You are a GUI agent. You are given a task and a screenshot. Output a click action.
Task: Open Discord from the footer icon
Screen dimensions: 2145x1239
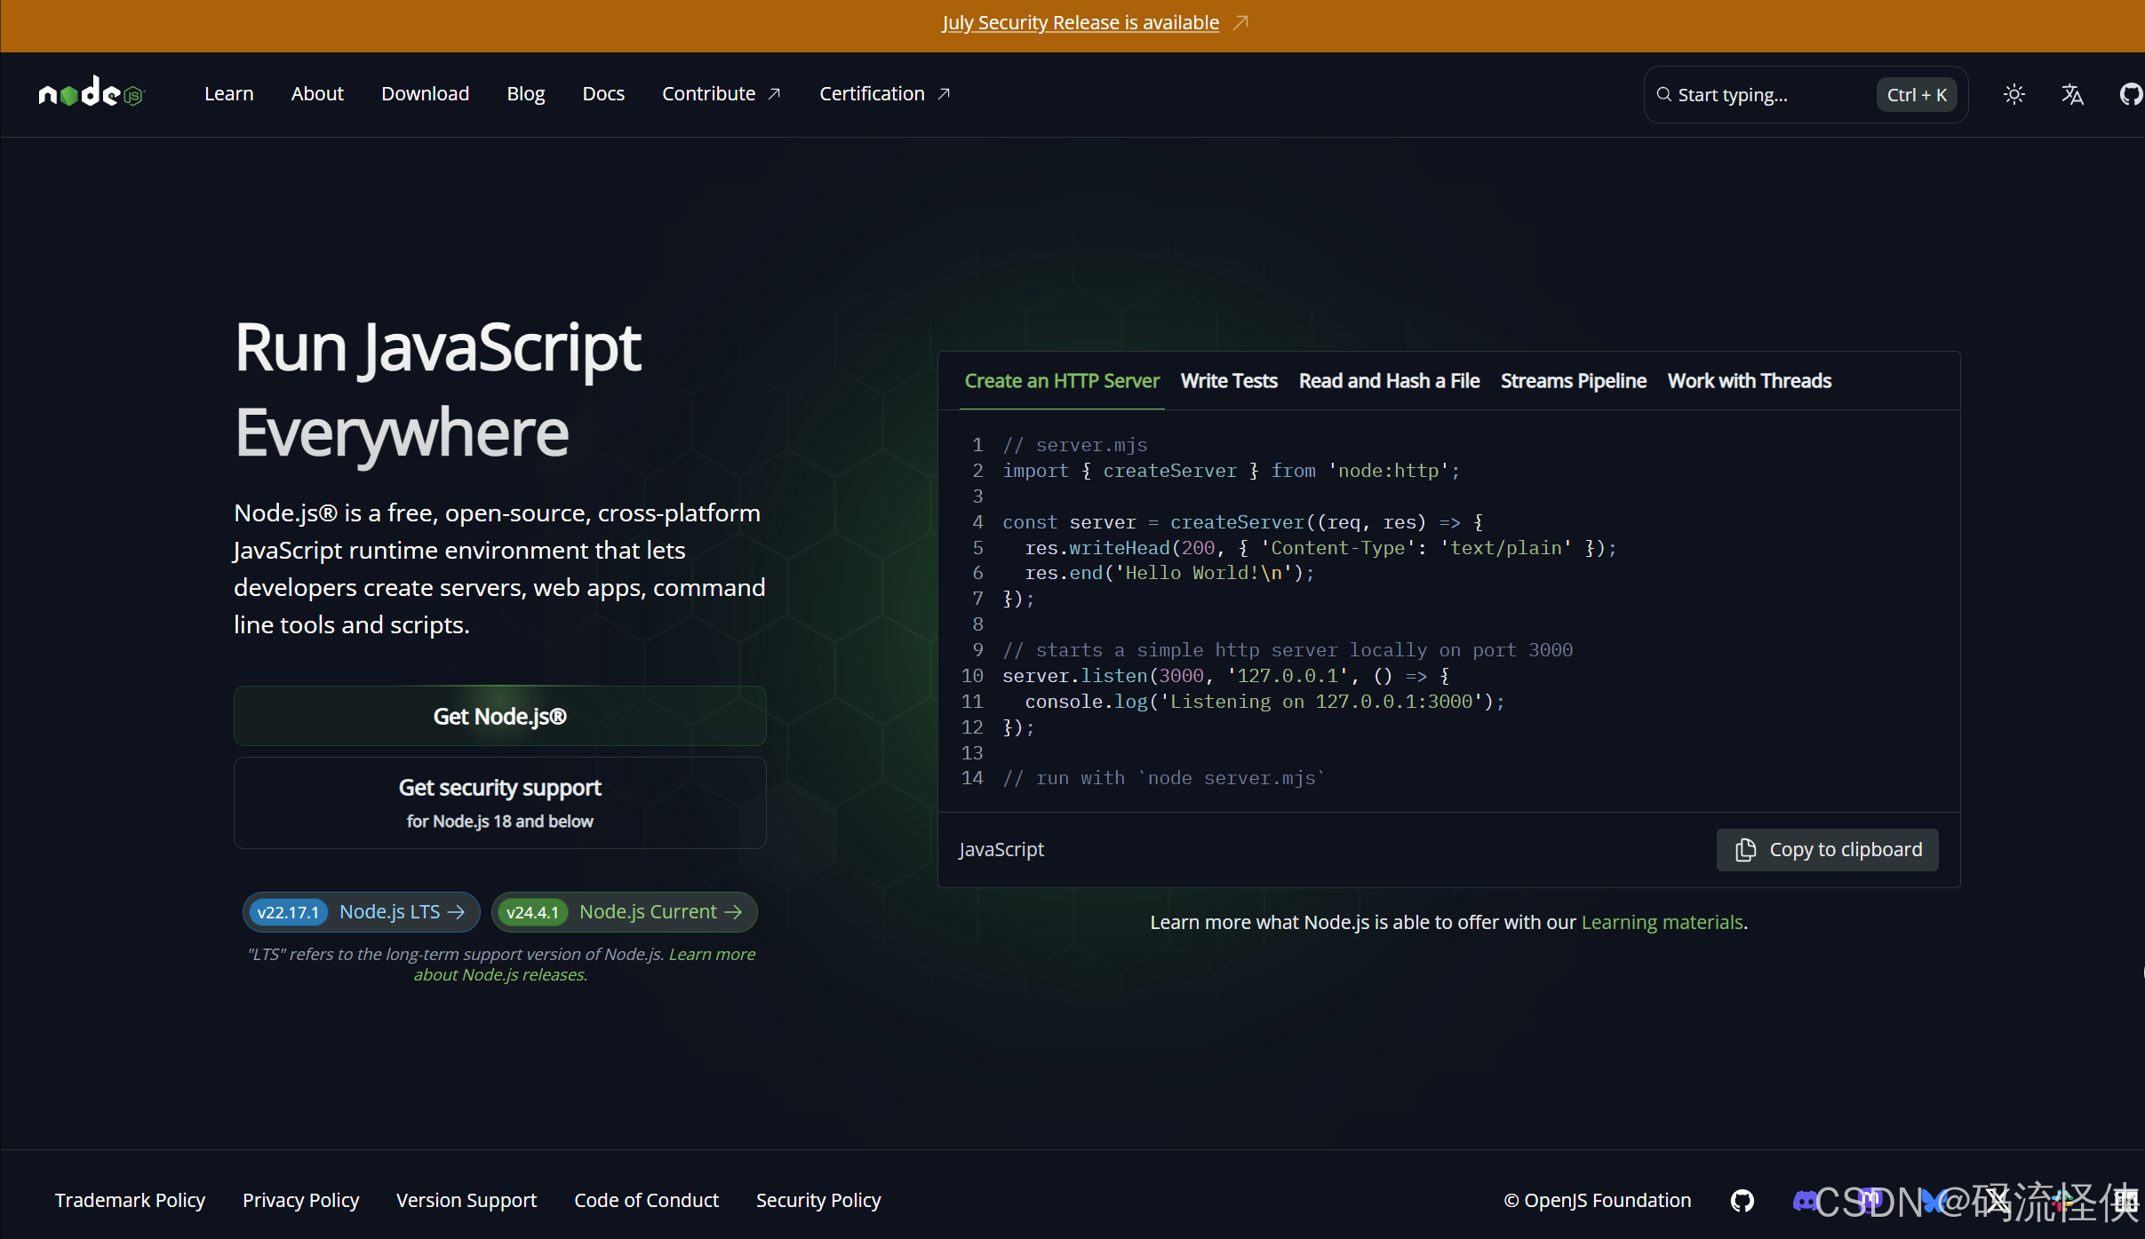click(x=1806, y=1201)
